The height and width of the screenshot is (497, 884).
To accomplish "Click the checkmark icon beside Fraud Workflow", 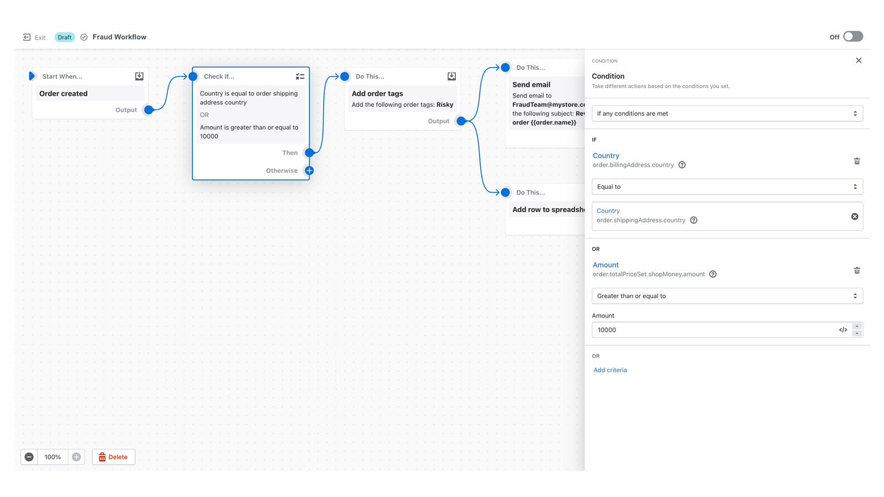I will [83, 37].
